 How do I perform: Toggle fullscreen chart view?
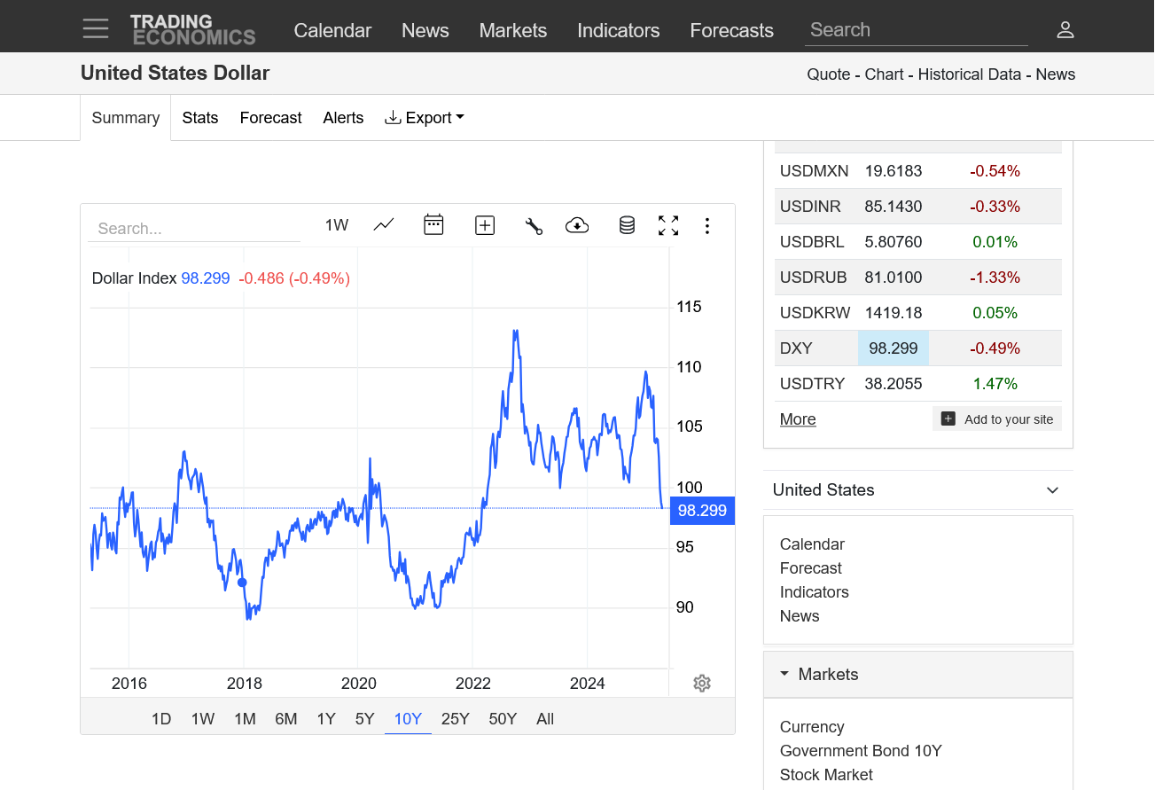(x=668, y=226)
